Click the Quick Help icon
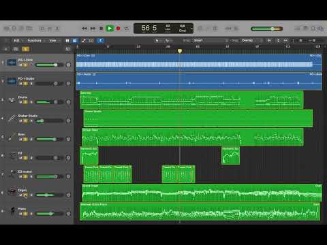The image size is (327, 245). pyautogui.click(x=21, y=29)
